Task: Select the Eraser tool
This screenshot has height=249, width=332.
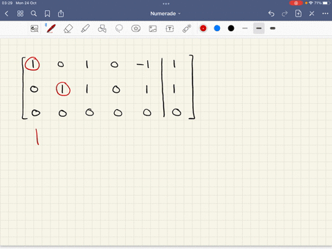Action: [x=68, y=28]
